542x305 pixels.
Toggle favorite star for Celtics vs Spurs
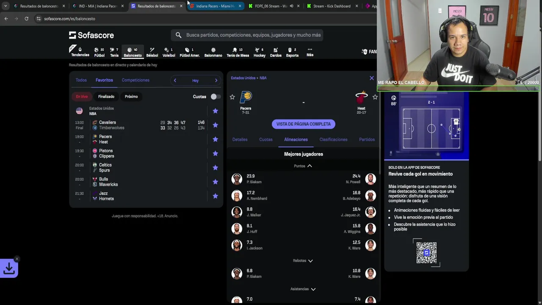click(x=215, y=168)
